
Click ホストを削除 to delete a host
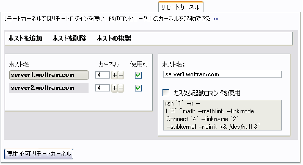coord(69,38)
